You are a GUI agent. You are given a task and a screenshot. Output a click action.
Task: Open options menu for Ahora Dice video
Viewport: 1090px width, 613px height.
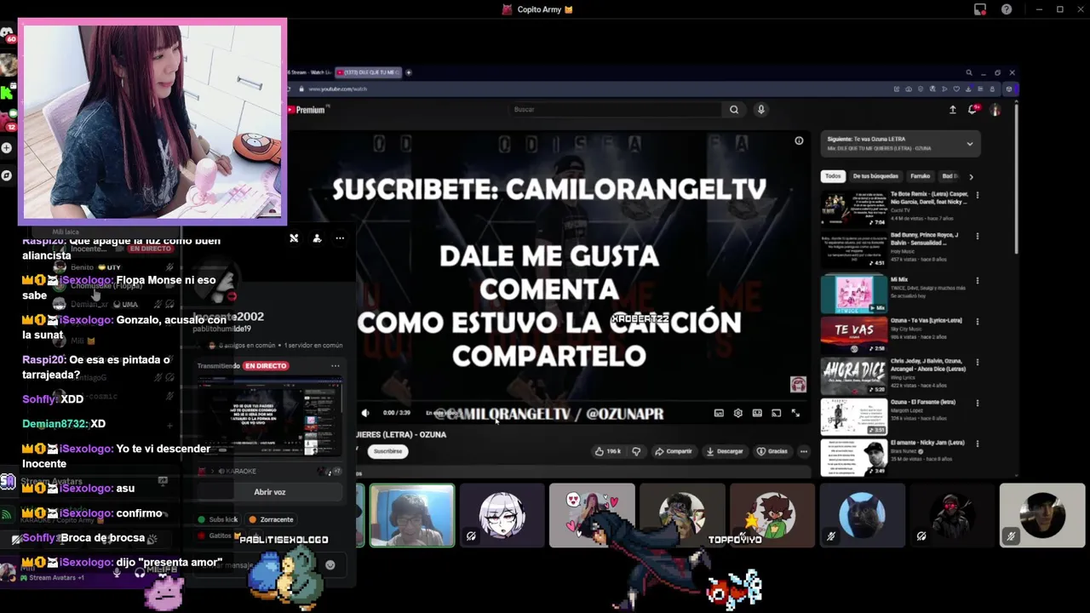(977, 363)
